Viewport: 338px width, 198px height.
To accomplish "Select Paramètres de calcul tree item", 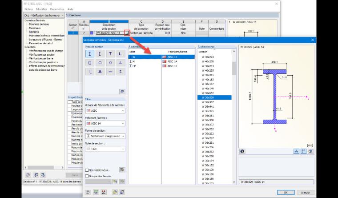I will tap(41, 43).
